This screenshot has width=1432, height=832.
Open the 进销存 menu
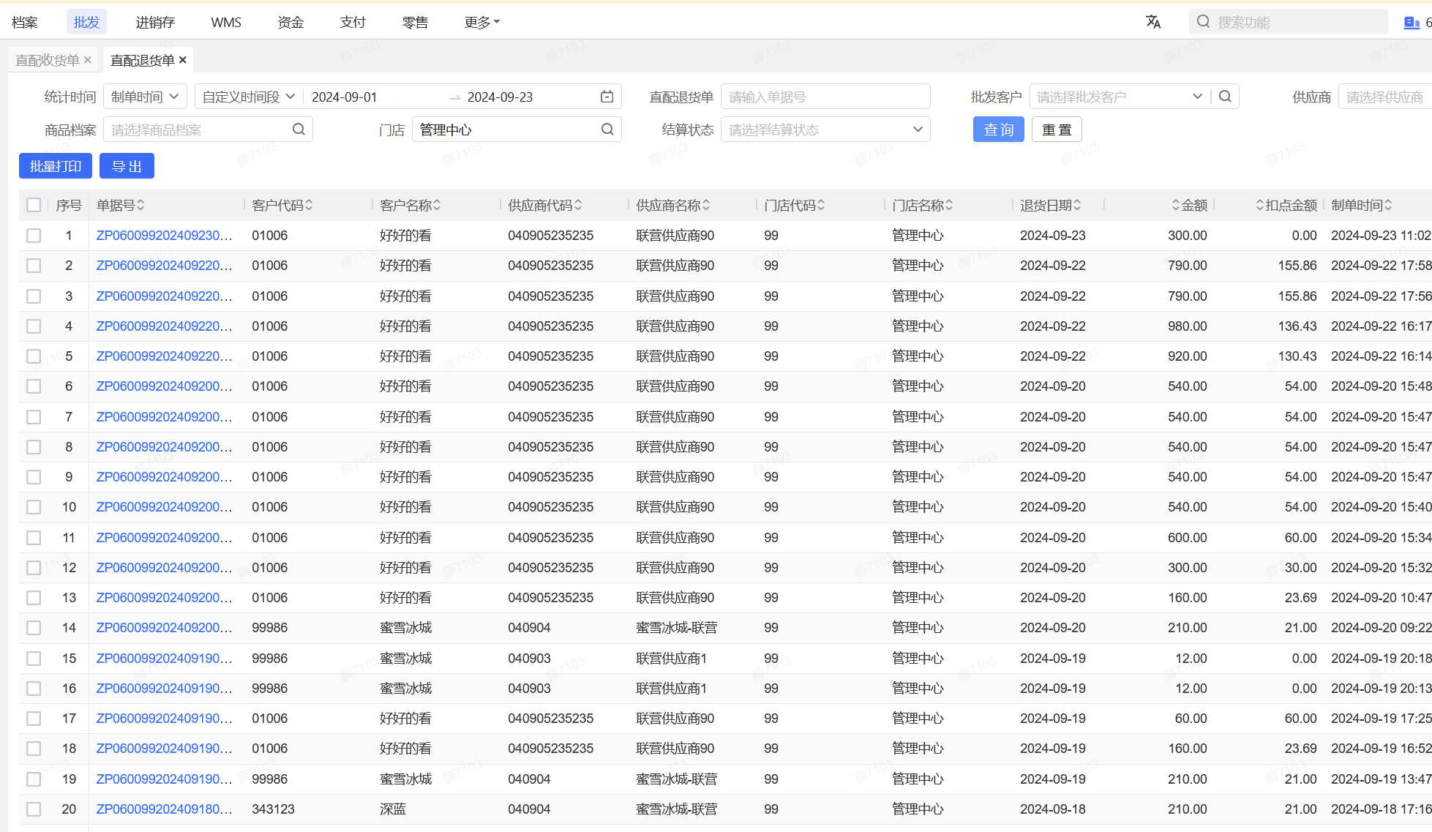pos(155,22)
